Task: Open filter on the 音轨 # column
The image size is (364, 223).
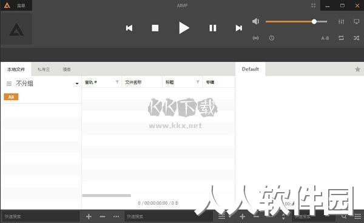Action: [117, 82]
